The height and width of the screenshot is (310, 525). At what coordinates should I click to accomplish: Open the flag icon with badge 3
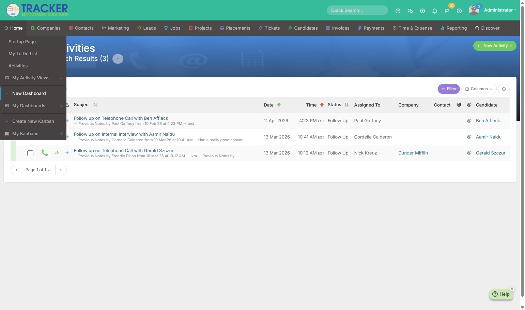tap(447, 11)
